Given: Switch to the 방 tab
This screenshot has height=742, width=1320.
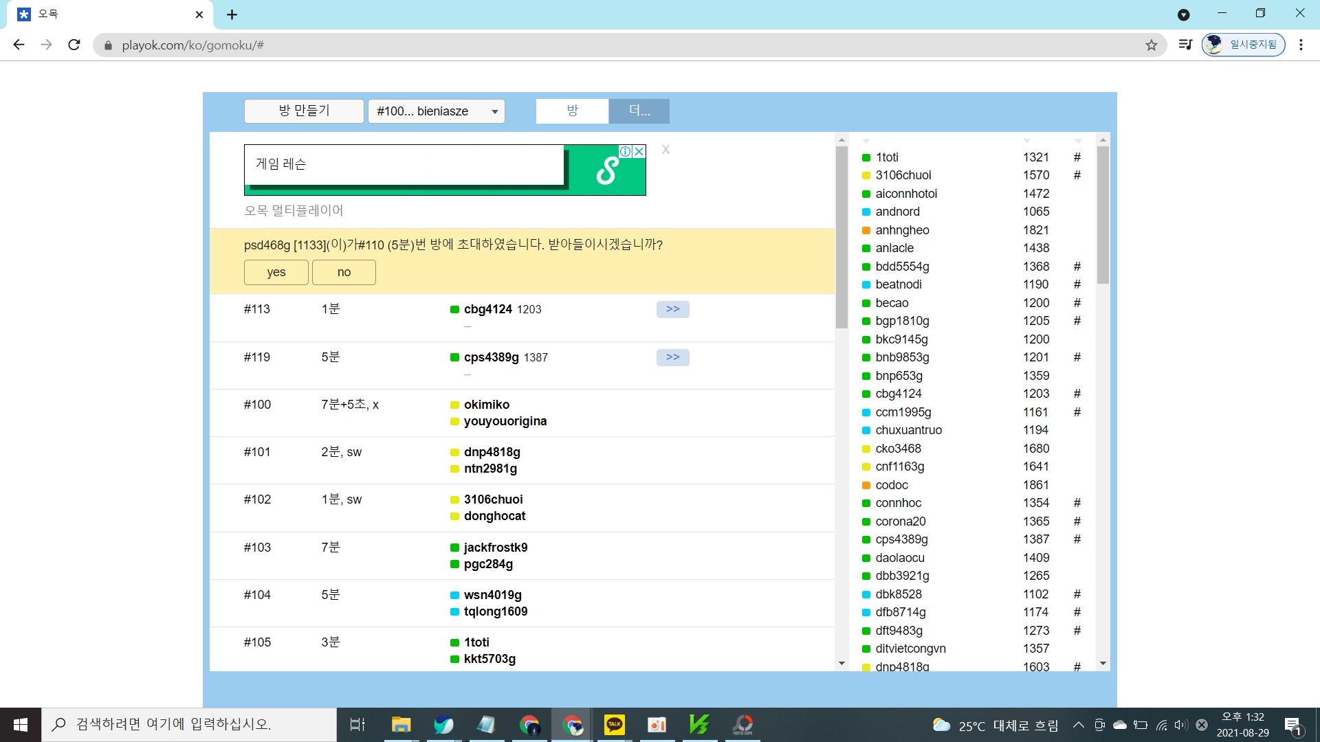Looking at the screenshot, I should pyautogui.click(x=572, y=111).
